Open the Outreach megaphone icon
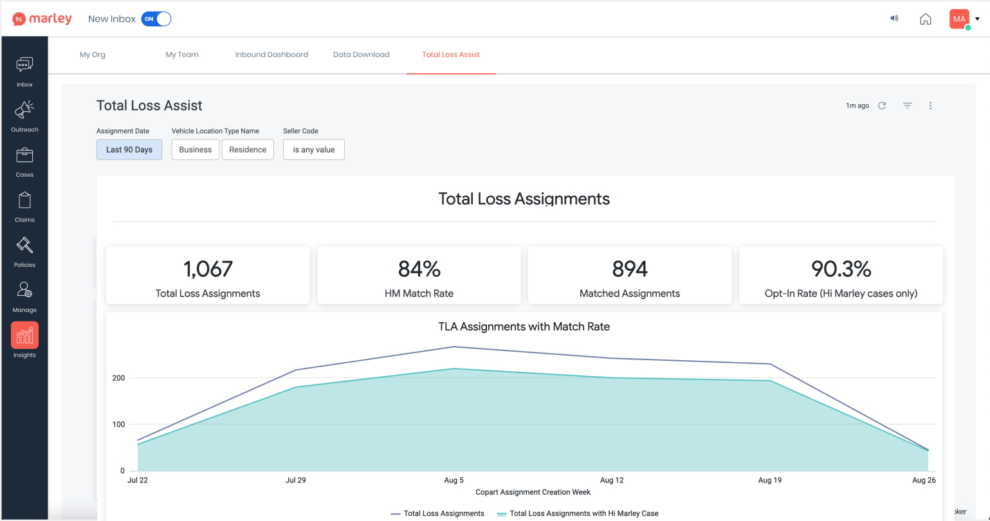Screen dimensions: 990x521 pyautogui.click(x=24, y=110)
